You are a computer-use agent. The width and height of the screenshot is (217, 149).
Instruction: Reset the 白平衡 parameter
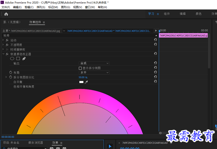(x=155, y=81)
